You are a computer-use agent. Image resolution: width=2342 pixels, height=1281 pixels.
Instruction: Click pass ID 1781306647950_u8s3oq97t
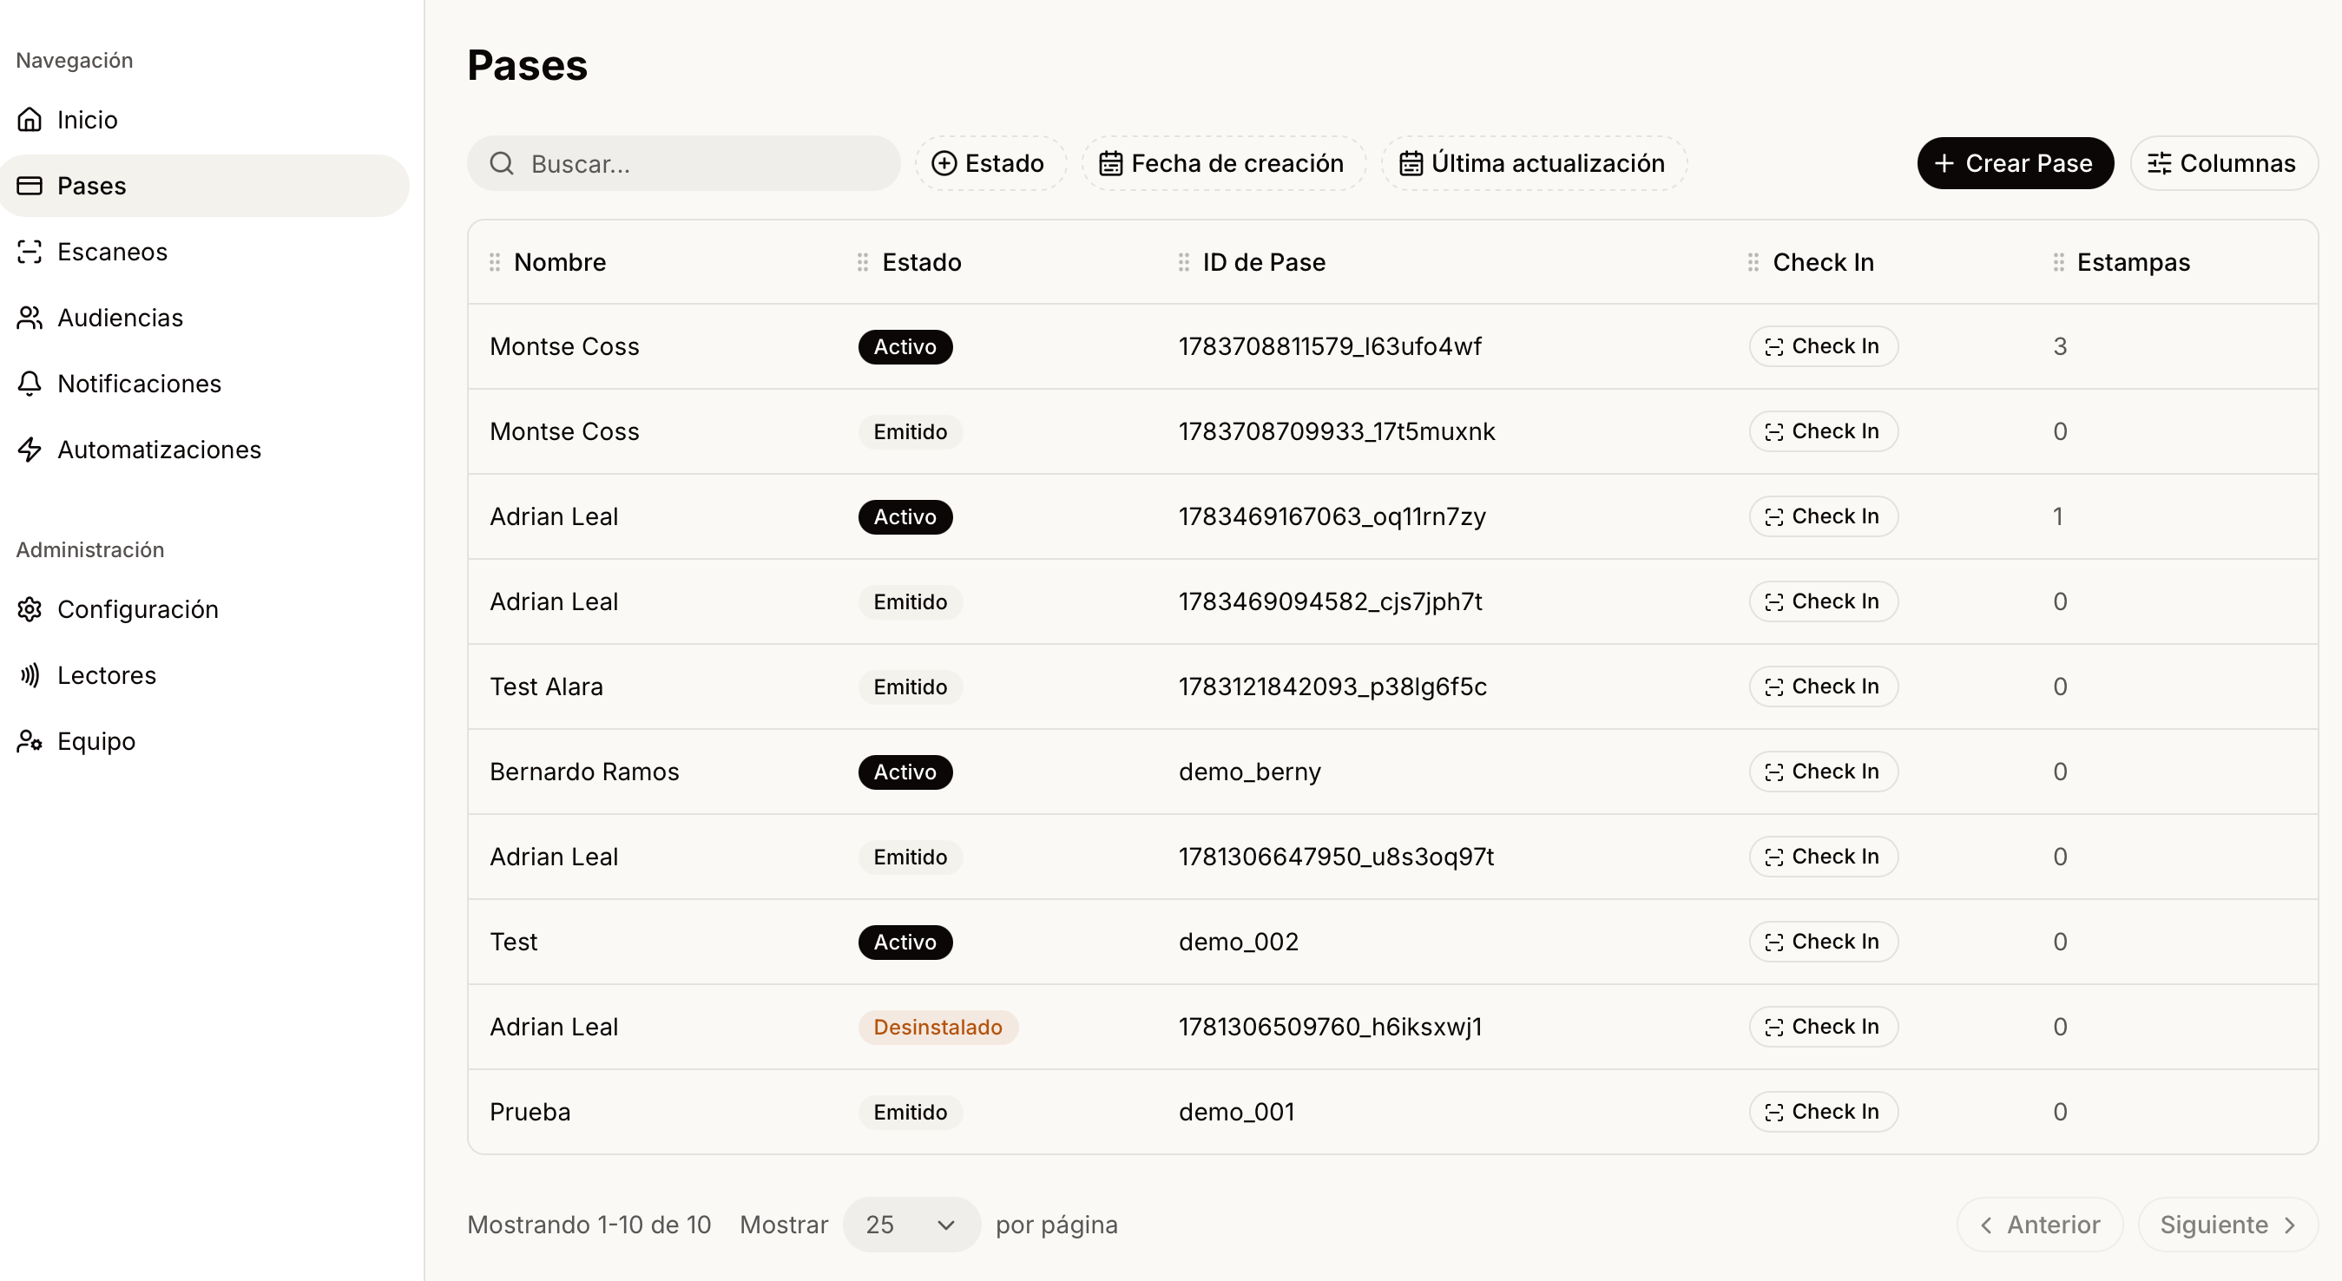click(1336, 857)
